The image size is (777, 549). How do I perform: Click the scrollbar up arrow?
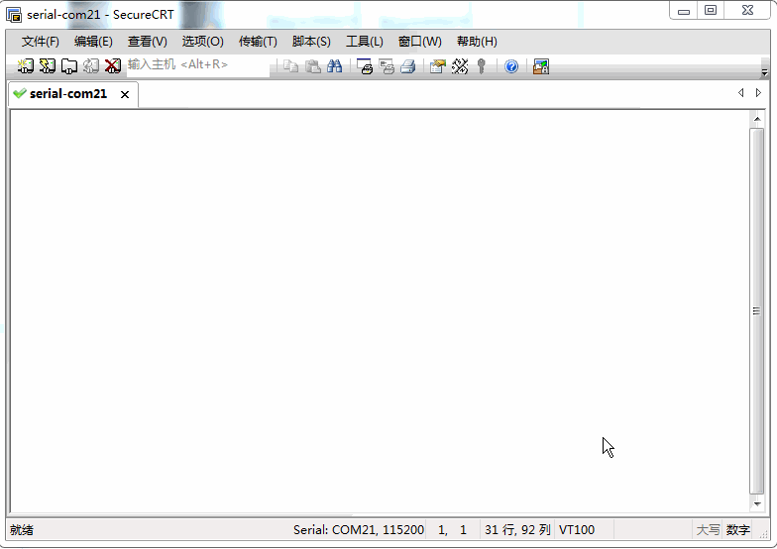click(757, 119)
